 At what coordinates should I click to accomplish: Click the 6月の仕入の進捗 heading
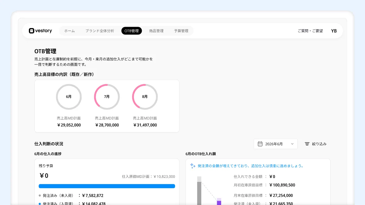click(48, 154)
